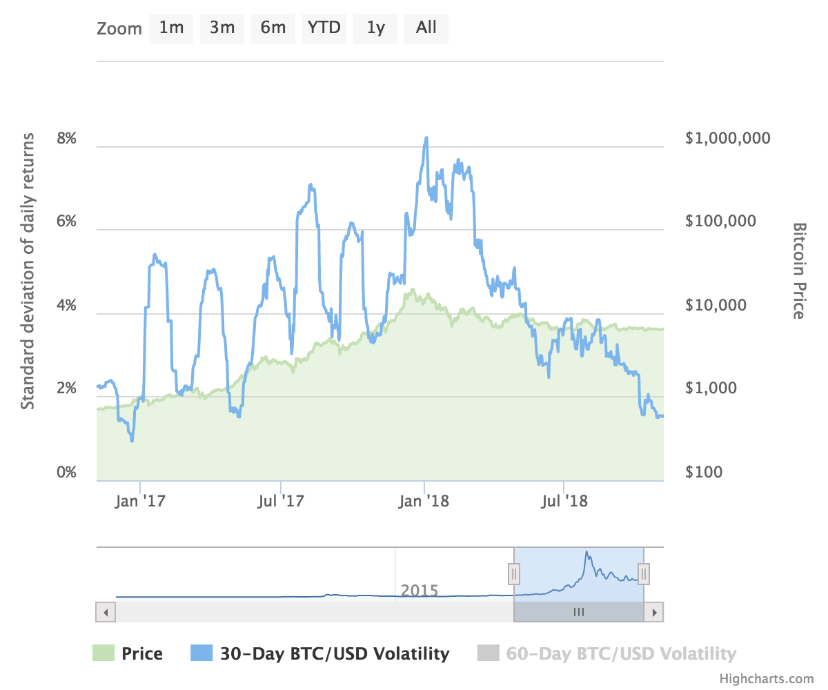Screen dimensions: 828x690
Task: Click the navigator's right scroll arrow
Action: pyautogui.click(x=654, y=612)
